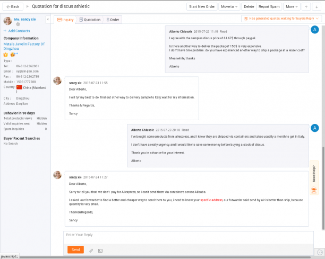This screenshot has width=325, height=259.
Task: Click sancy xie's sidebar profile photo
Action: pyautogui.click(x=7, y=21)
